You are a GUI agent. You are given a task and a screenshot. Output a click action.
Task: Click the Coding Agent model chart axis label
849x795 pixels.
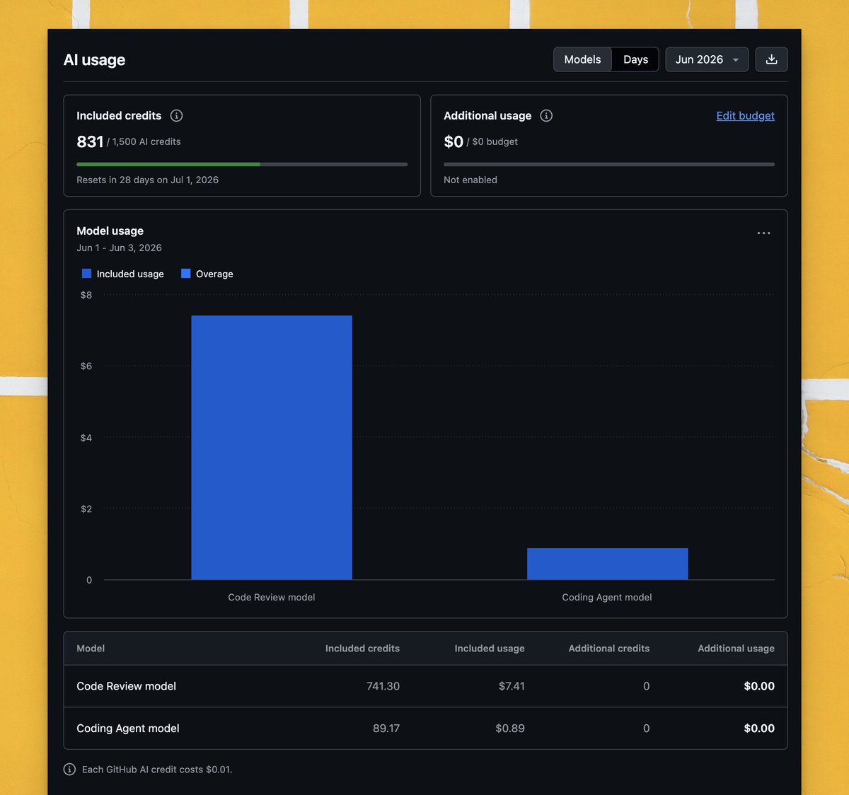[x=607, y=597]
